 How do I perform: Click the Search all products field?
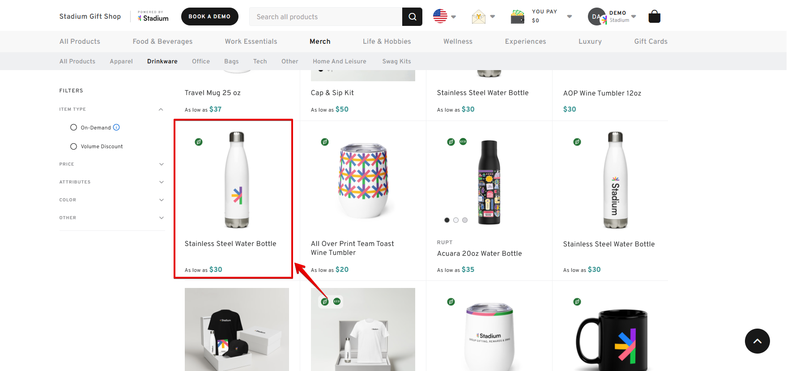point(326,17)
